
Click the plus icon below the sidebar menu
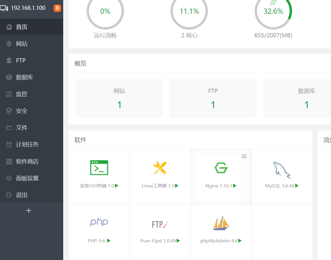[29, 210]
